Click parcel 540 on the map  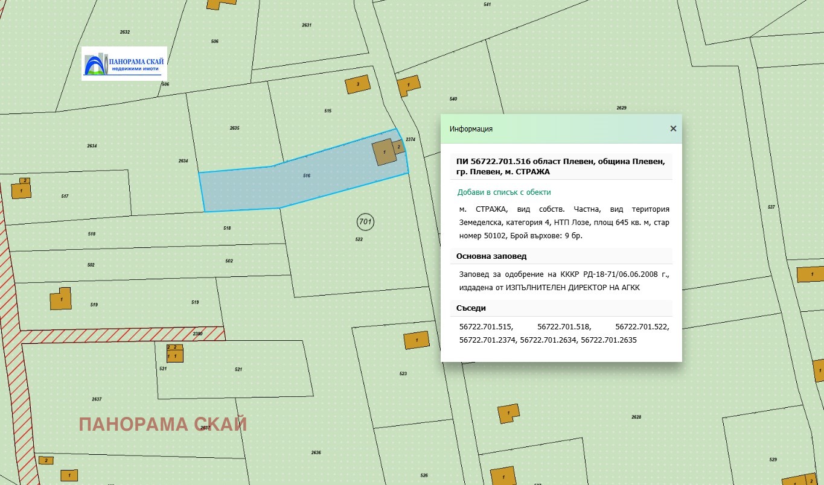(453, 99)
